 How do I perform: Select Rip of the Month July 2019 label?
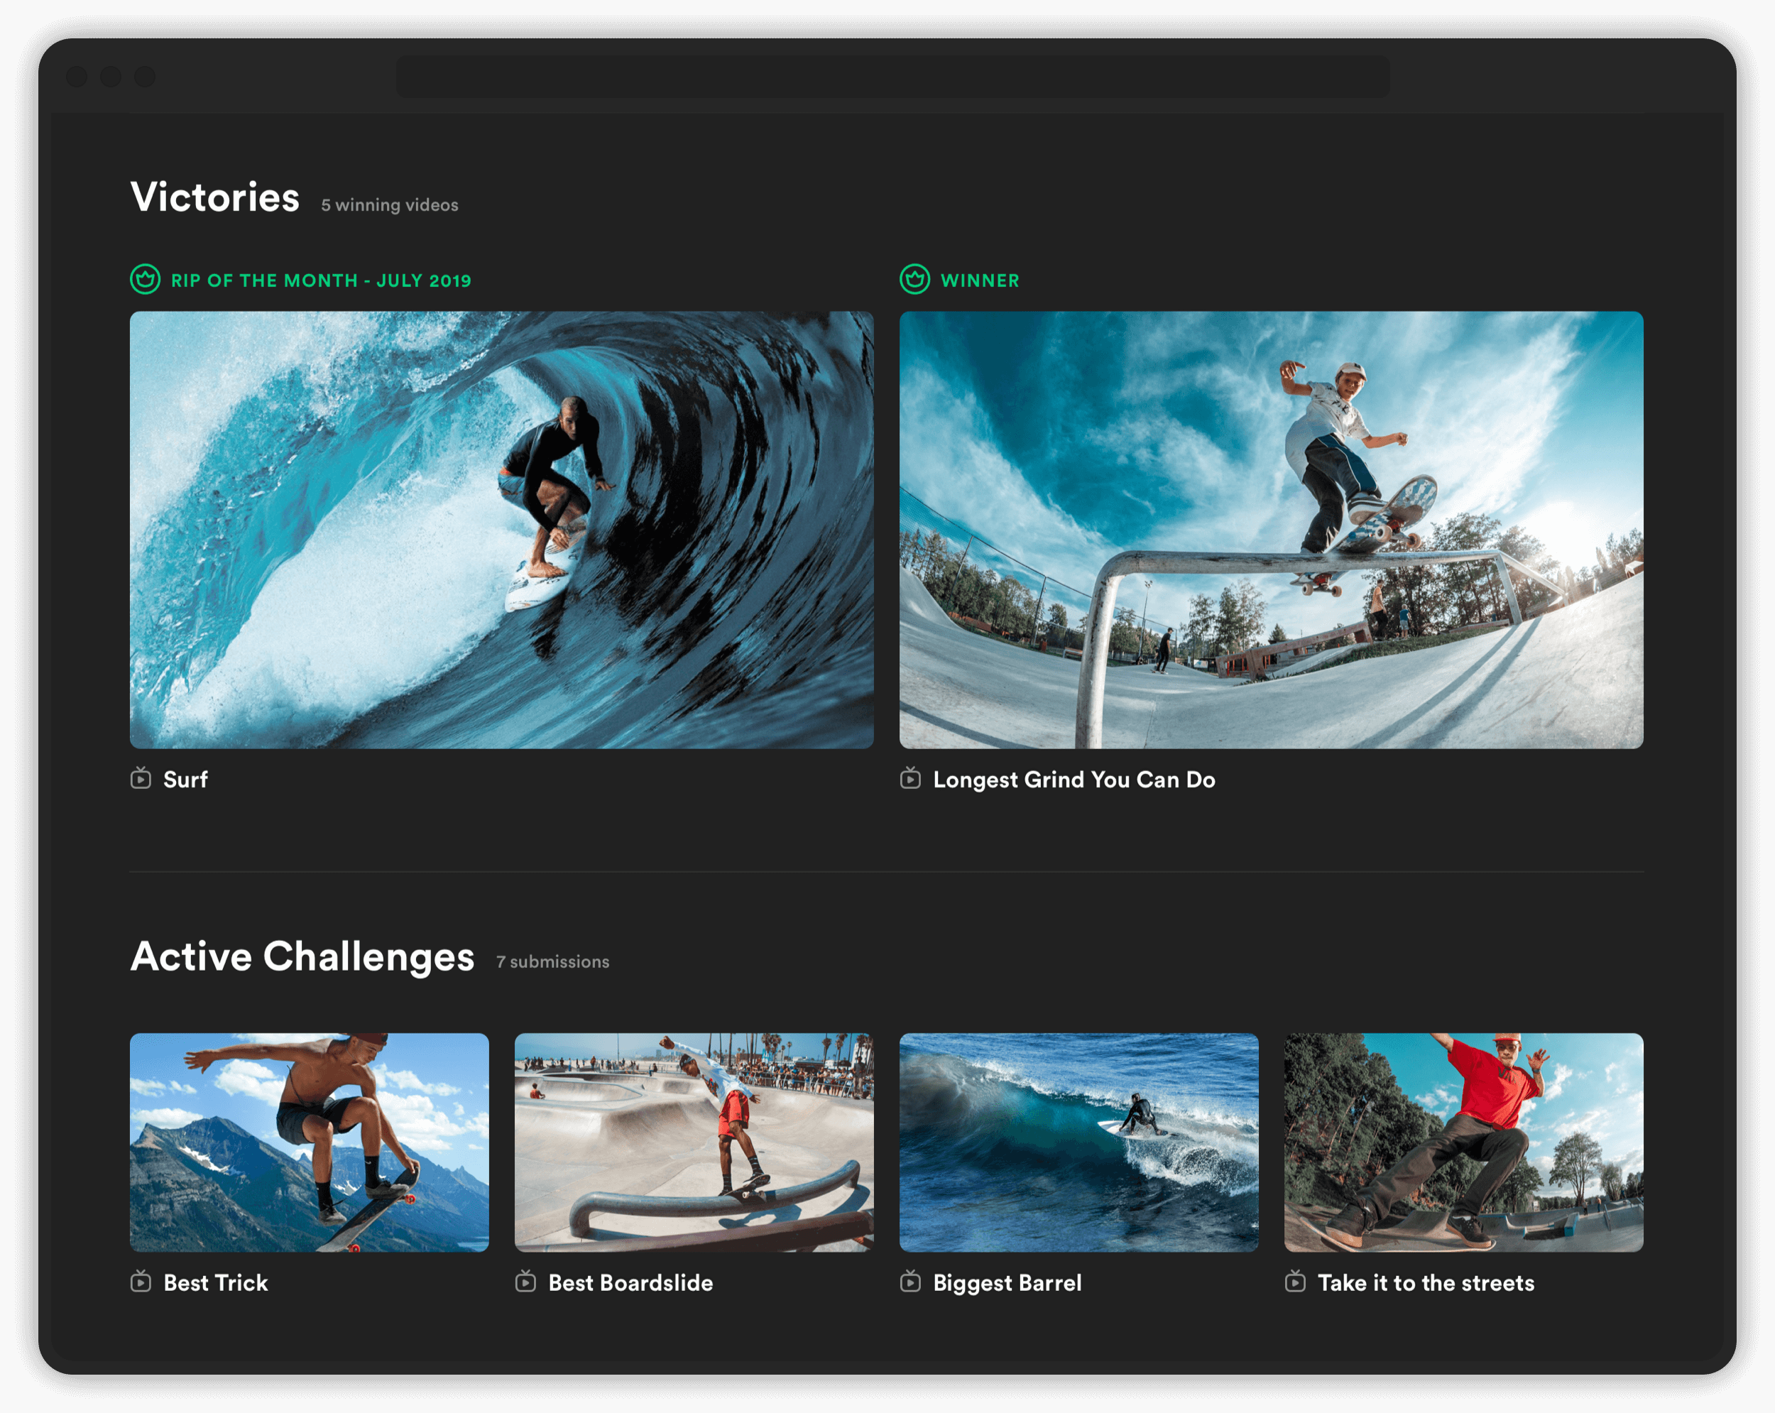pyautogui.click(x=321, y=280)
